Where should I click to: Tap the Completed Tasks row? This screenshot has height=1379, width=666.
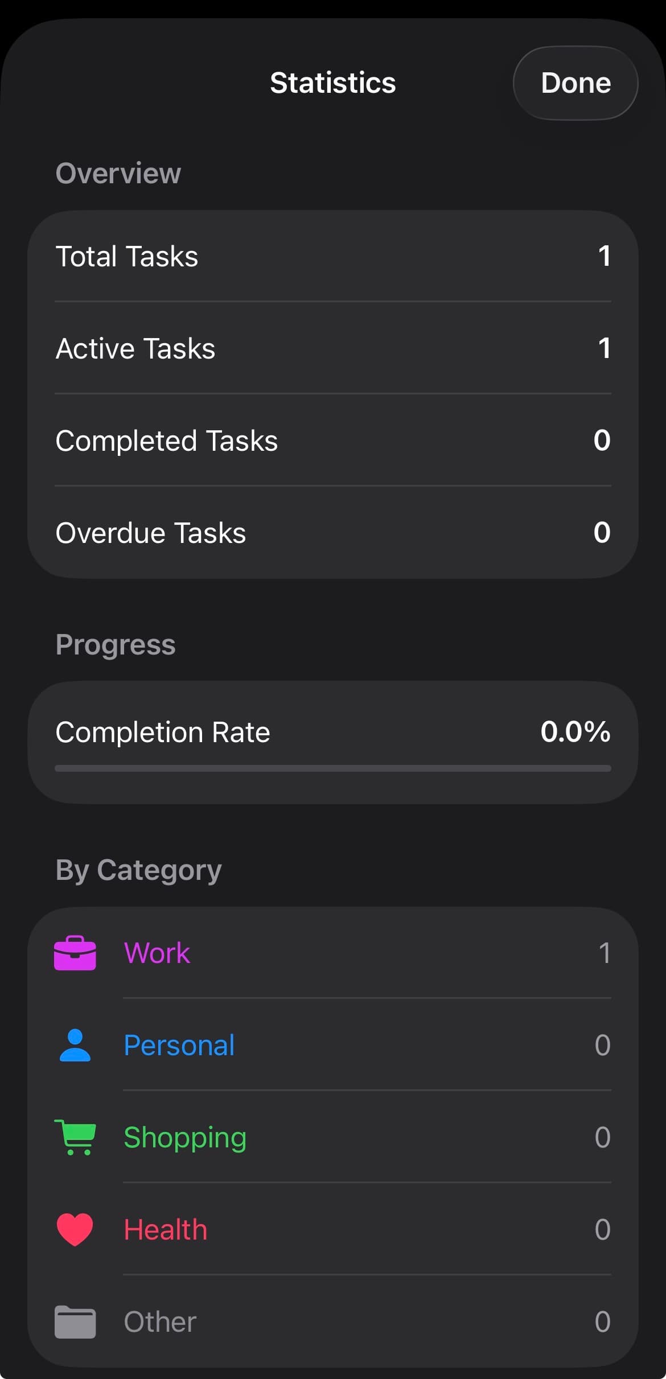pos(332,441)
